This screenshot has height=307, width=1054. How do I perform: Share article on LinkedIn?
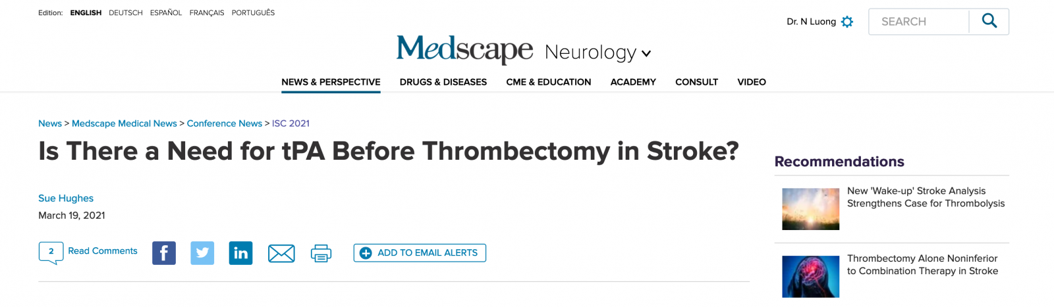(x=240, y=253)
